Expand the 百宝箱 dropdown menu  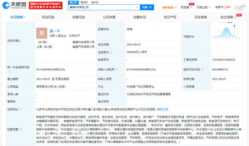tap(186, 7)
